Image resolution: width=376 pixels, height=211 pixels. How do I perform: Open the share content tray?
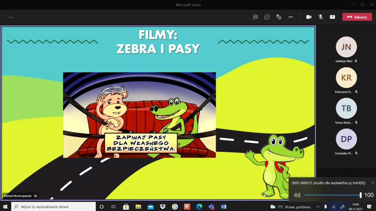tap(332, 17)
